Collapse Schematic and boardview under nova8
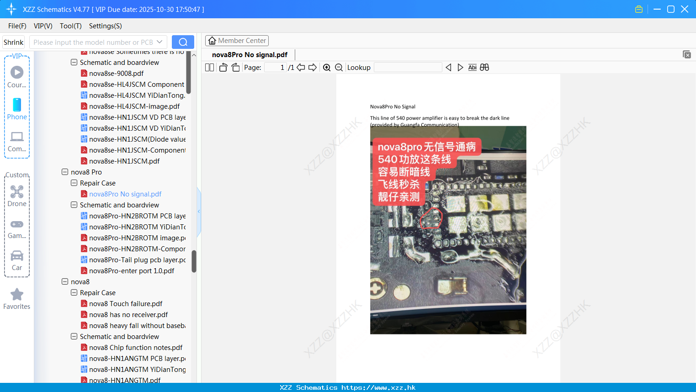The width and height of the screenshot is (696, 392). (x=74, y=336)
